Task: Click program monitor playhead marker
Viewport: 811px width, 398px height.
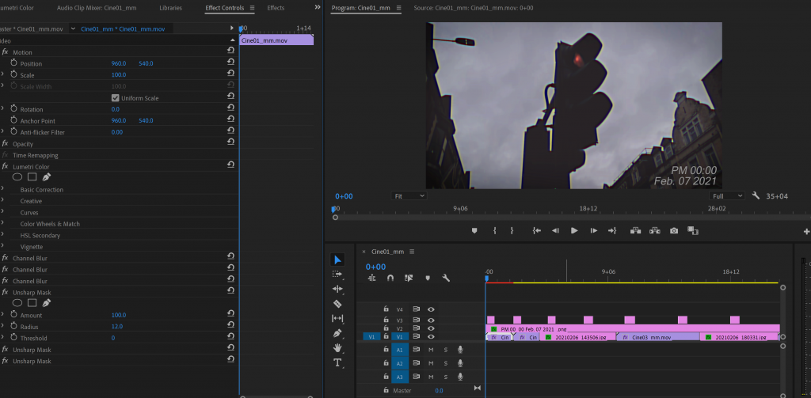Action: (333, 210)
